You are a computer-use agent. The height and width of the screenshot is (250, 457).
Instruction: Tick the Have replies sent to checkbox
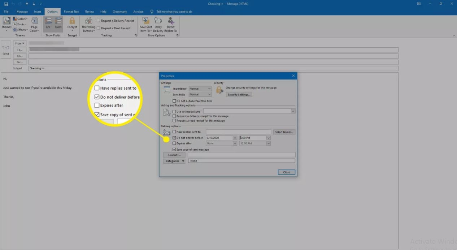(174, 132)
